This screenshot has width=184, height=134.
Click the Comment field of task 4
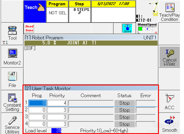click(91, 124)
